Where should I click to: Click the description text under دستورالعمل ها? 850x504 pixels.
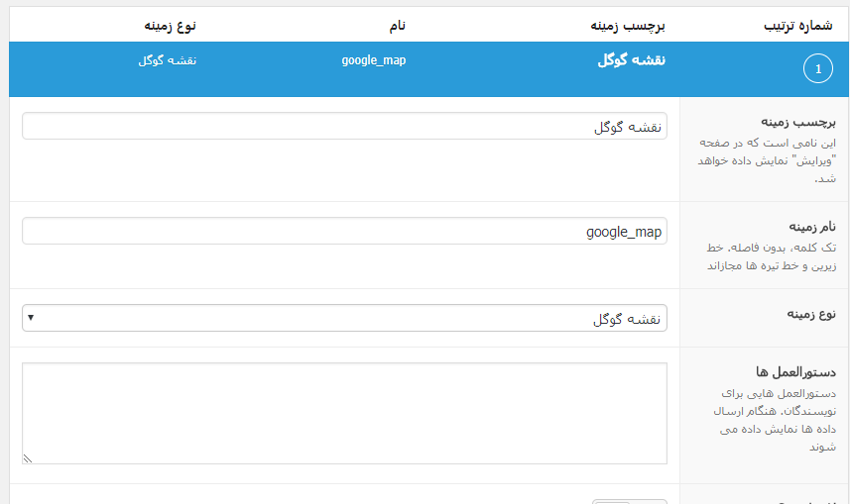(x=776, y=420)
